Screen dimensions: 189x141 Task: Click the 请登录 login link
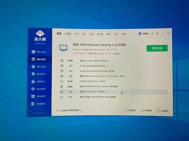point(144,34)
